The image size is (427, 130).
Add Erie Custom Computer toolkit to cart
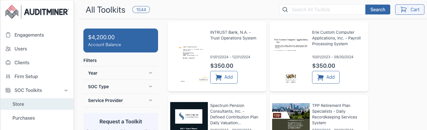(326, 77)
